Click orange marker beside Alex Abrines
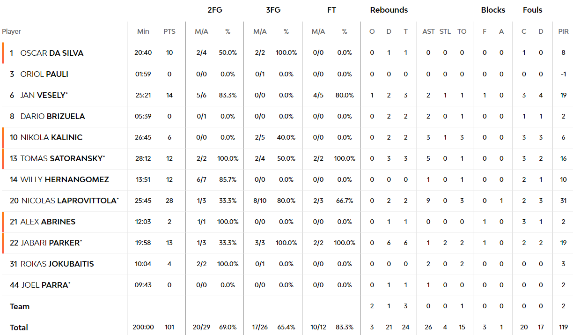 3,222
